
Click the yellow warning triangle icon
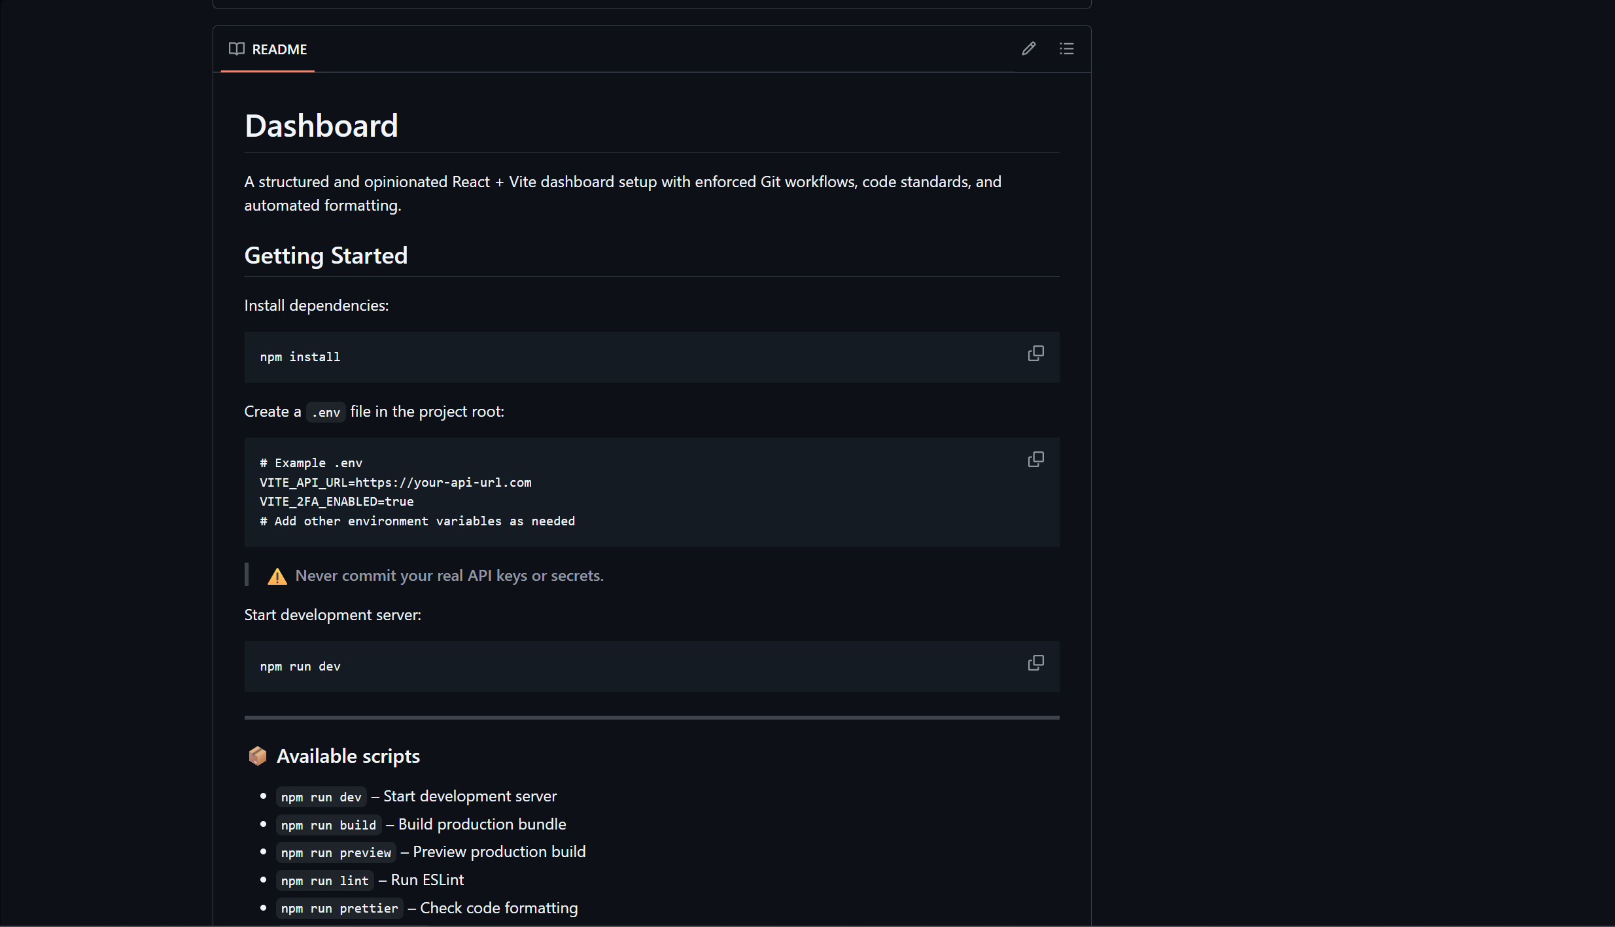coord(277,576)
